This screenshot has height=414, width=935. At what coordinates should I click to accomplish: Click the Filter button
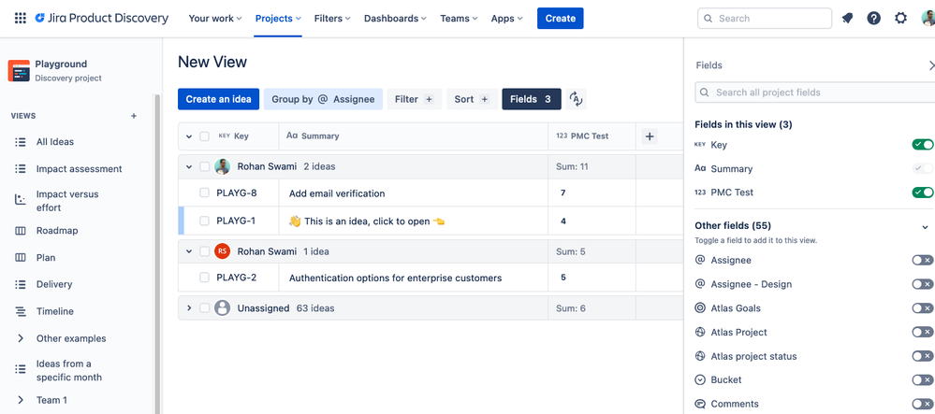415,99
